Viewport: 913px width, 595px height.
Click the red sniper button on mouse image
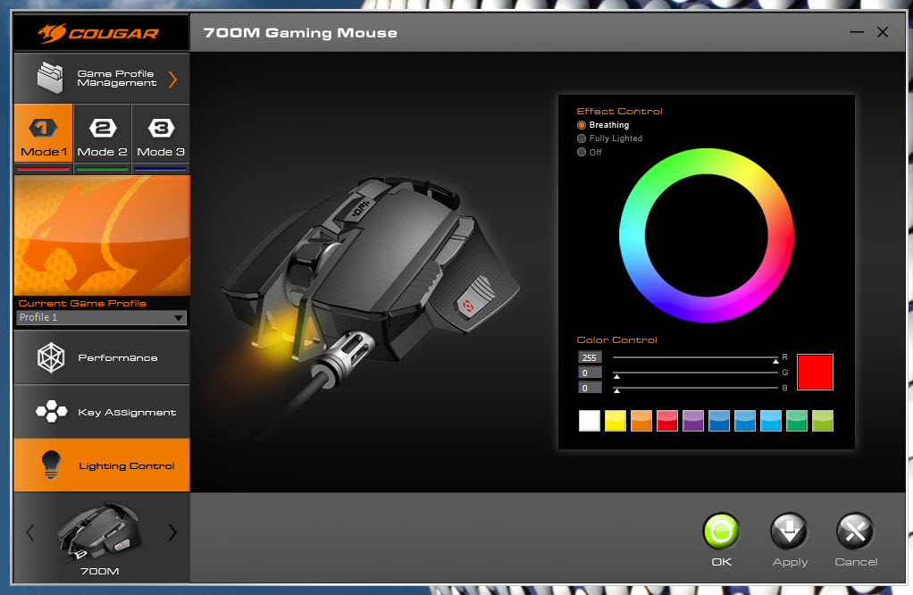tap(467, 306)
